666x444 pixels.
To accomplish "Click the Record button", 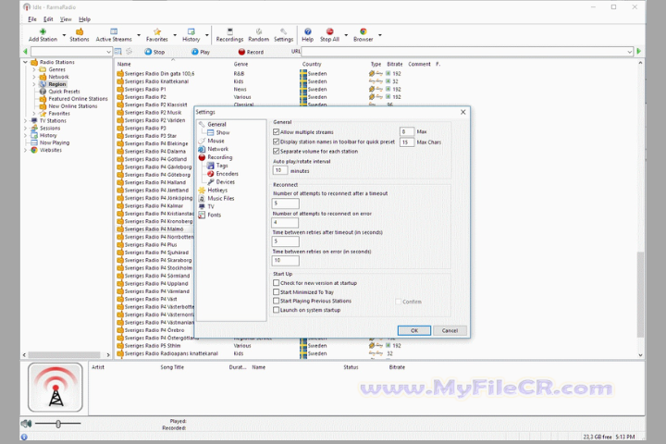I will [x=251, y=52].
